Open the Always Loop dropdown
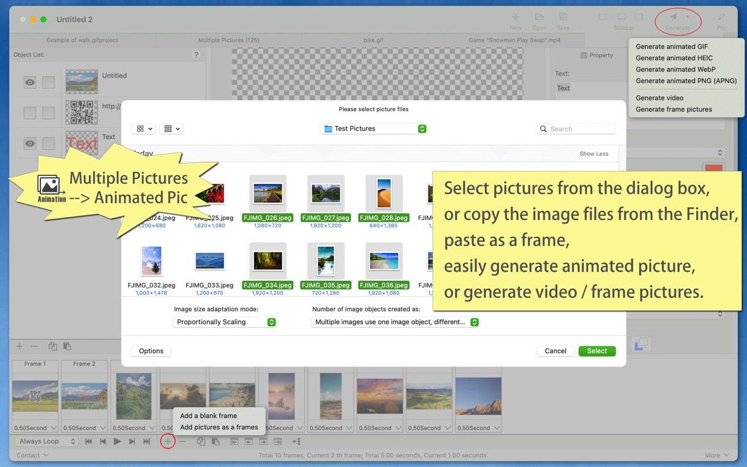Image resolution: width=747 pixels, height=467 pixels. point(47,441)
